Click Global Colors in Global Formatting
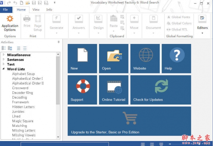Viewport: 213px width, 146px height. (x=179, y=23)
